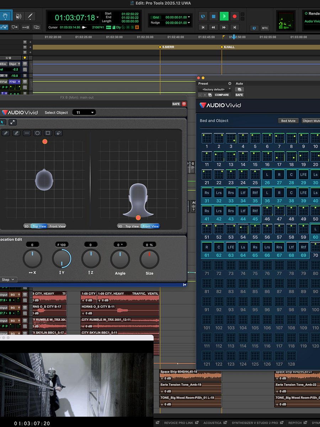Arm recording with red Record button
The image size is (320, 427).
coord(234,16)
